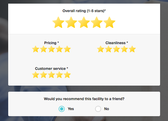Select Yes to recommend this facility

click(62, 109)
